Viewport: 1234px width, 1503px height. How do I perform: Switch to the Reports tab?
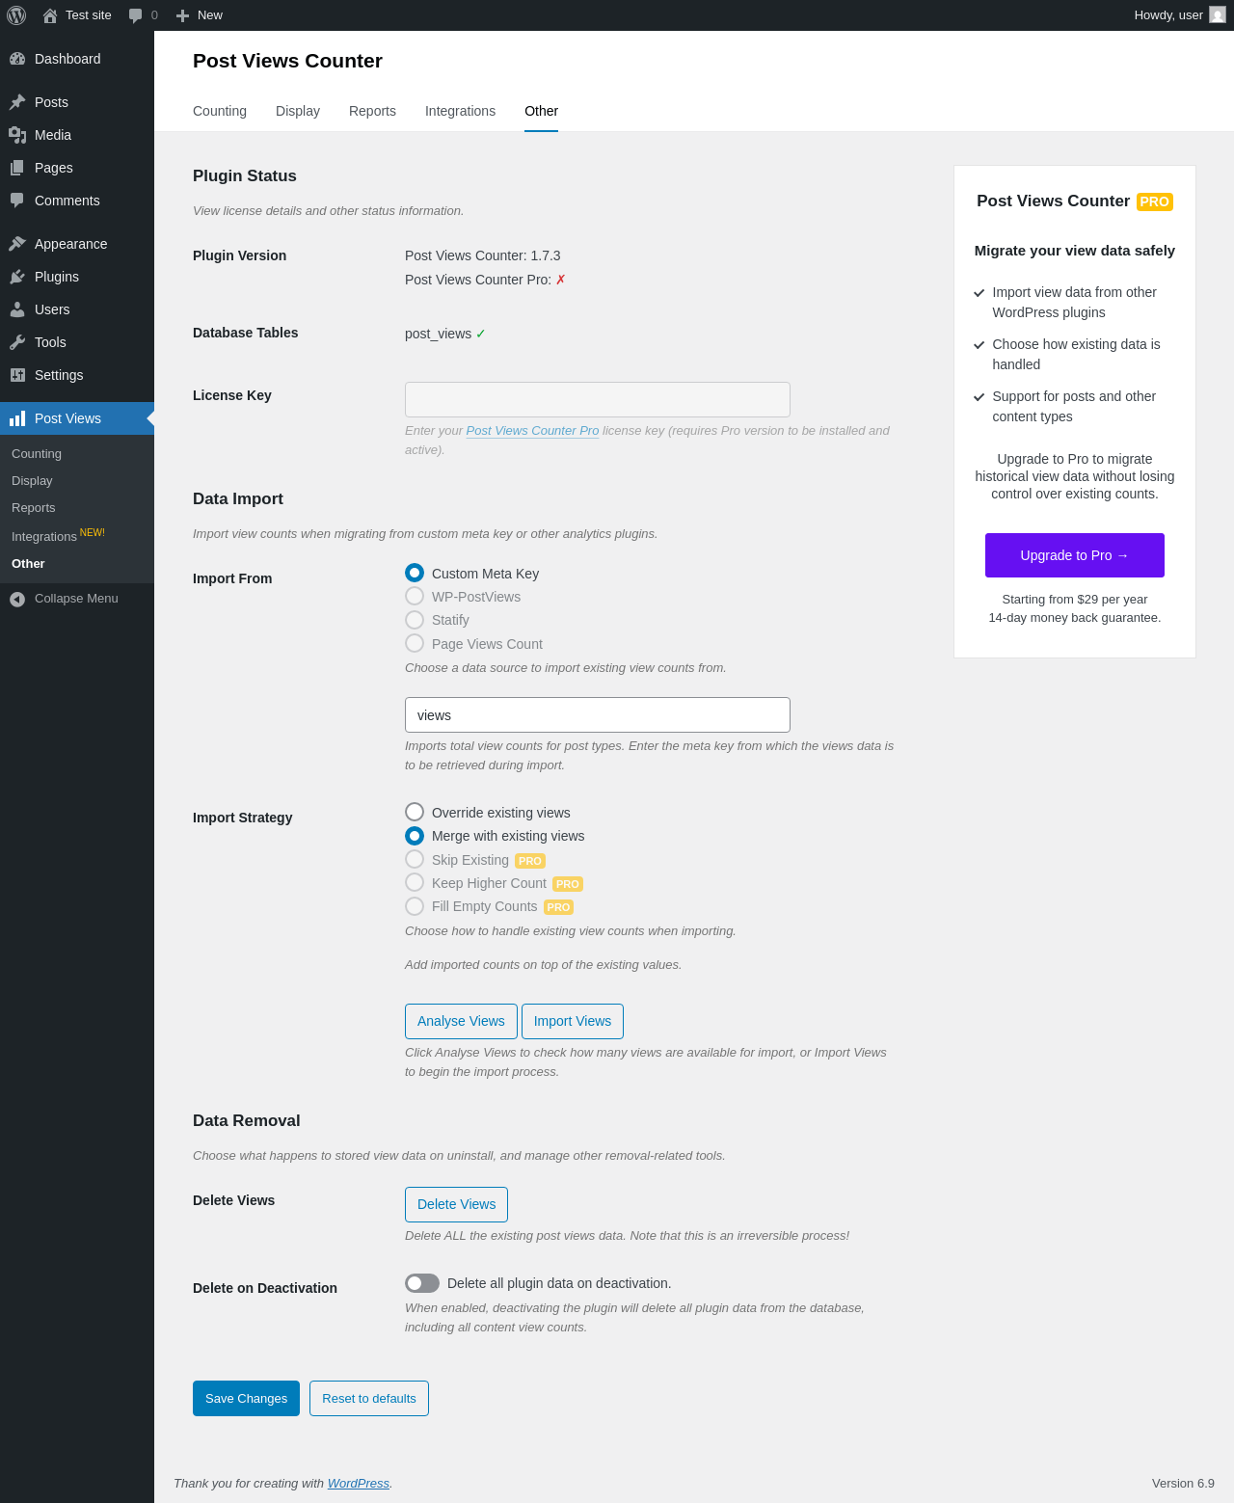pos(372,111)
